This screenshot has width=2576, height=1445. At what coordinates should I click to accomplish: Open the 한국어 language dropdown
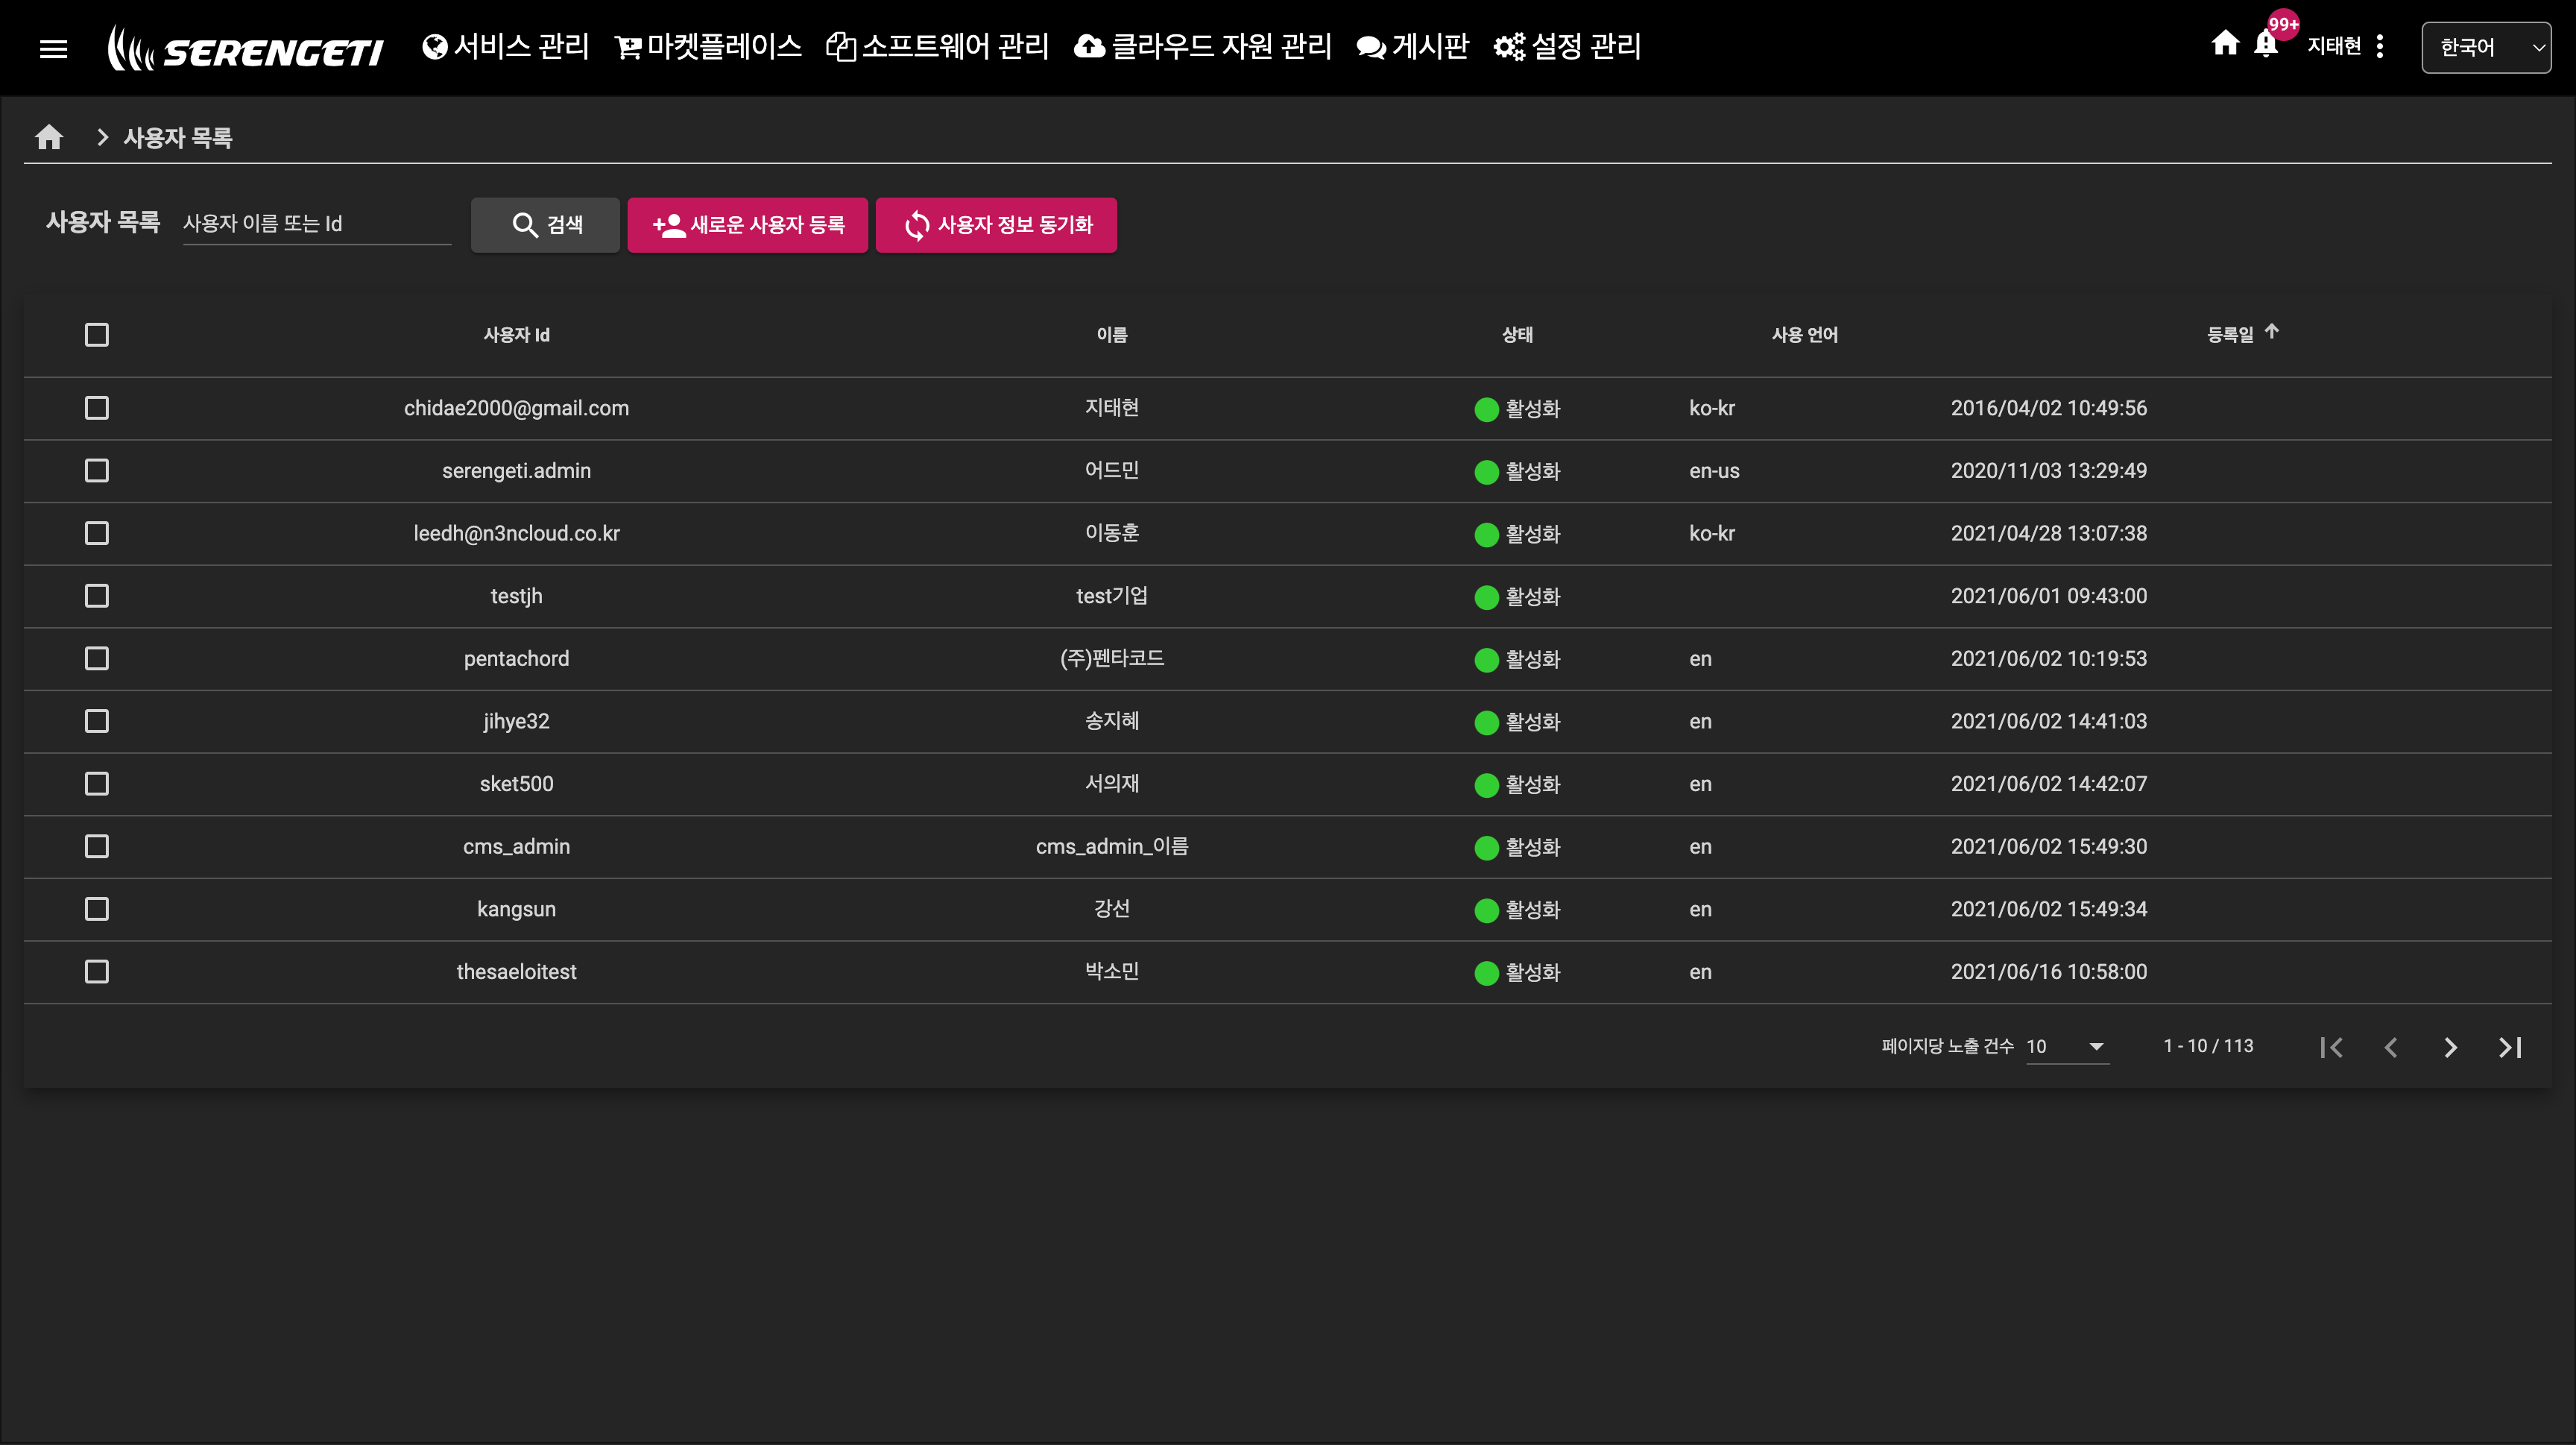coord(2485,47)
